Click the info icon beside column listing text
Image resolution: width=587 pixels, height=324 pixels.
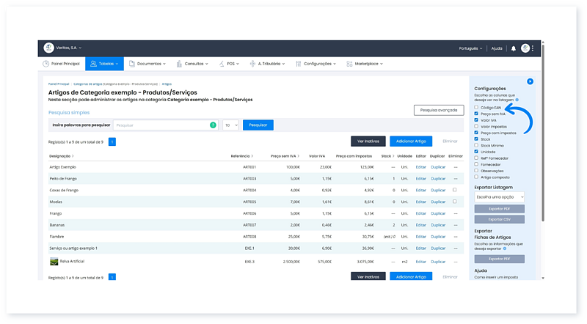517,100
